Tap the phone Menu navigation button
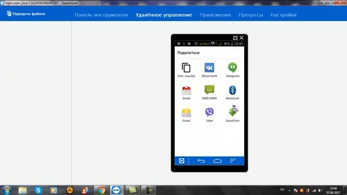The height and width of the screenshot is (195, 347). [233, 161]
